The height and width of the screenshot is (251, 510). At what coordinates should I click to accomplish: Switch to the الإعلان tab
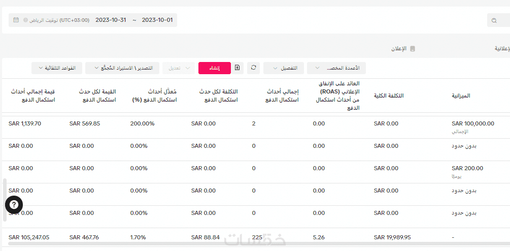click(398, 49)
